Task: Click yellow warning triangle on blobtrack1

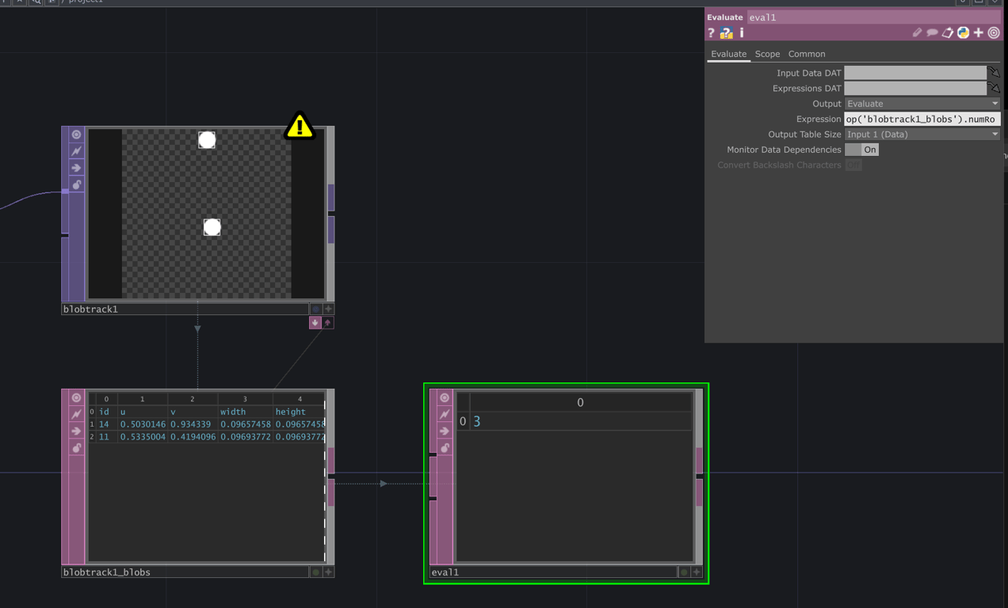Action: [300, 125]
